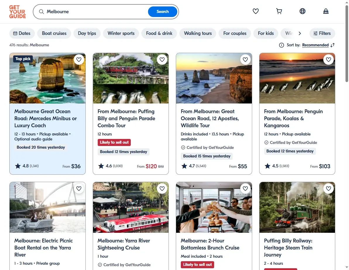Click the certified badge icon on Penguin Parade Koalas card
The image size is (349, 270).
click(x=266, y=142)
